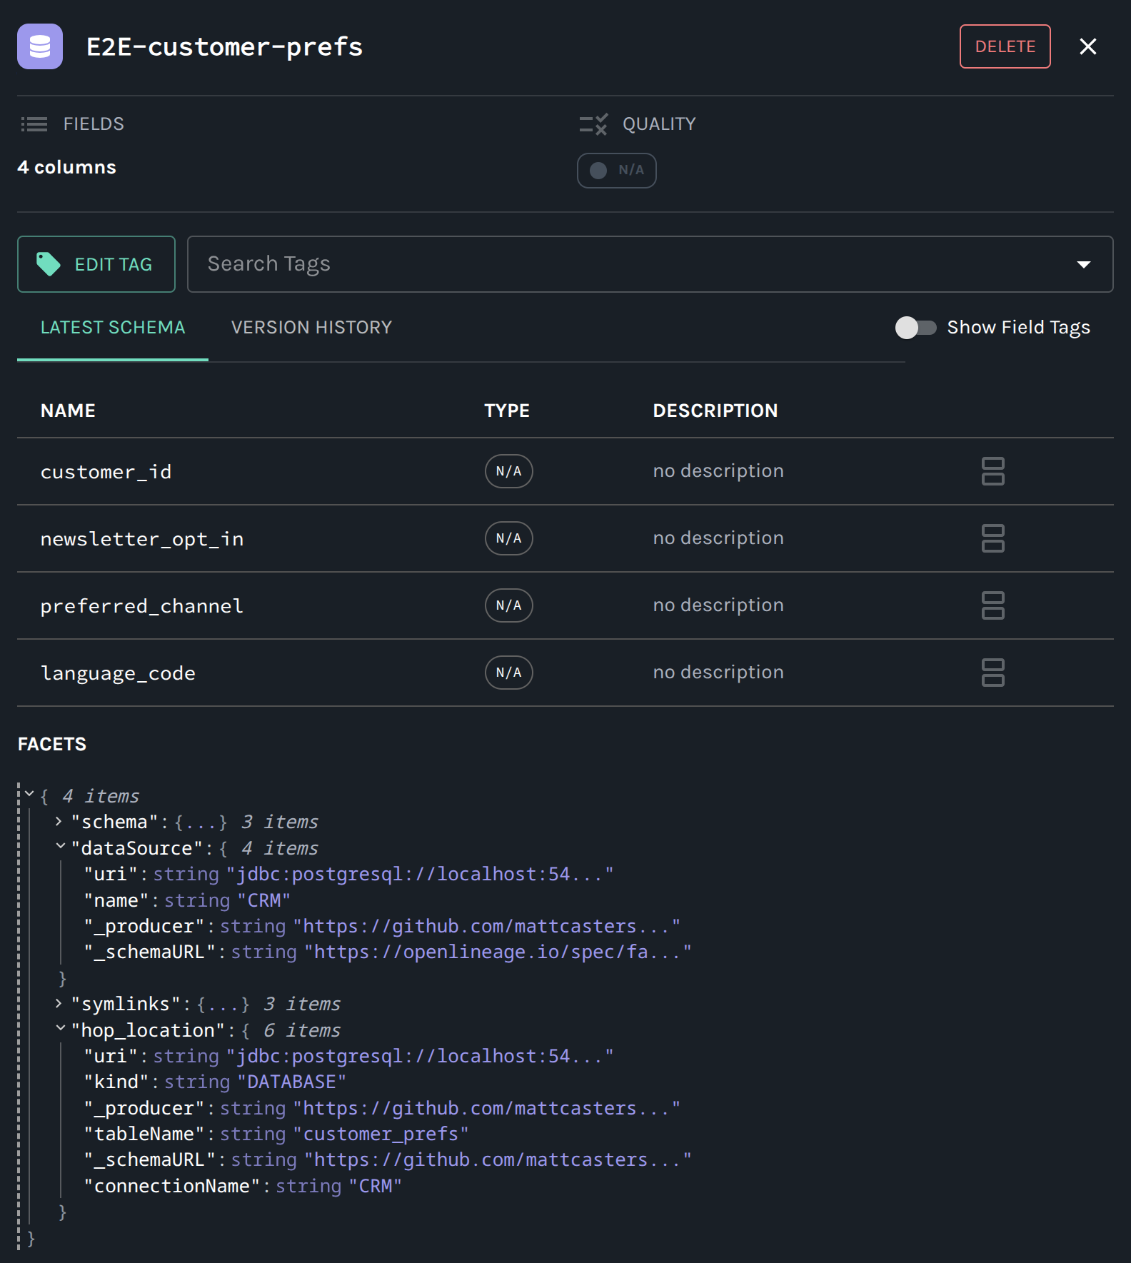The width and height of the screenshot is (1131, 1263).
Task: Close the dataset detail panel
Action: (1087, 46)
